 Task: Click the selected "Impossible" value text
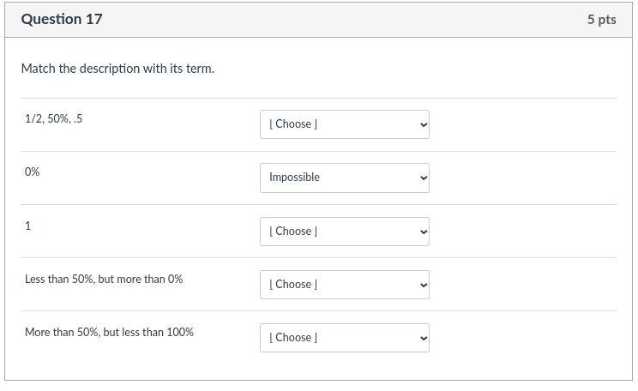pos(294,177)
